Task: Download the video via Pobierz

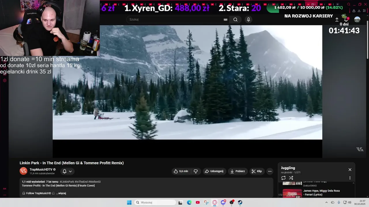Action: 238,171
